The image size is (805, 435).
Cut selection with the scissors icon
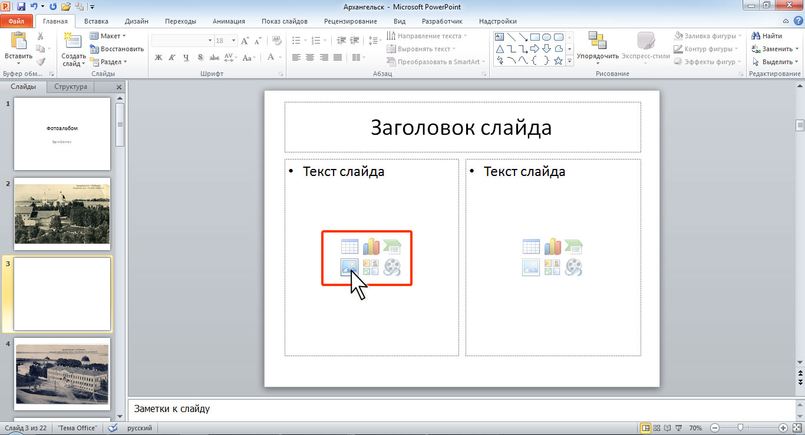(x=40, y=36)
